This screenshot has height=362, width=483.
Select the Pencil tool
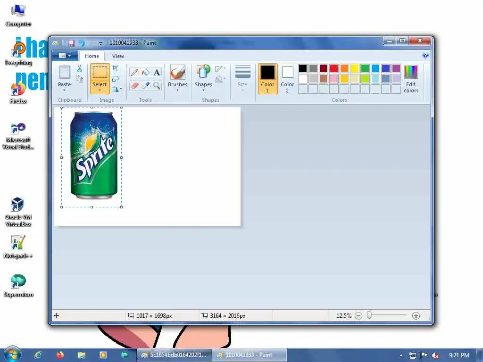pos(134,72)
